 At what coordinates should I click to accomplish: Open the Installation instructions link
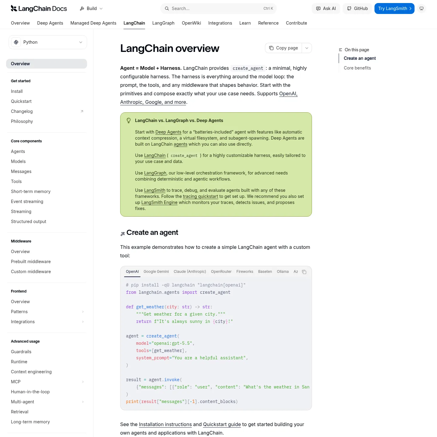coord(165,424)
